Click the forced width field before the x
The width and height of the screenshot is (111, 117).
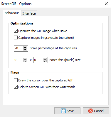[18, 60]
